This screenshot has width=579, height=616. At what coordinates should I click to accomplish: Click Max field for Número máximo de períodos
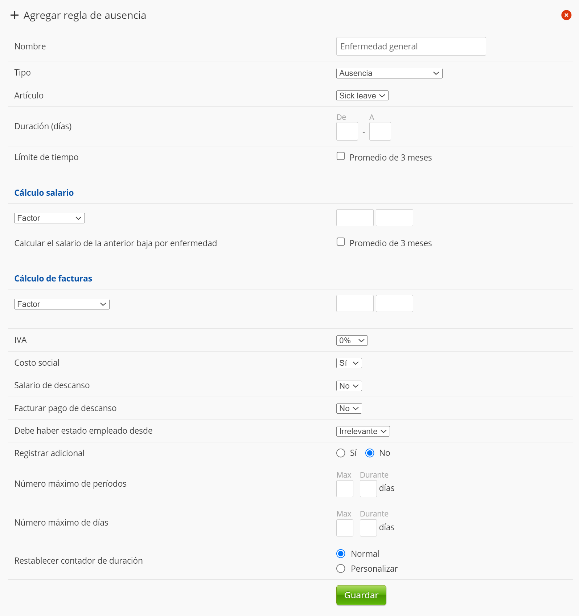coord(345,489)
